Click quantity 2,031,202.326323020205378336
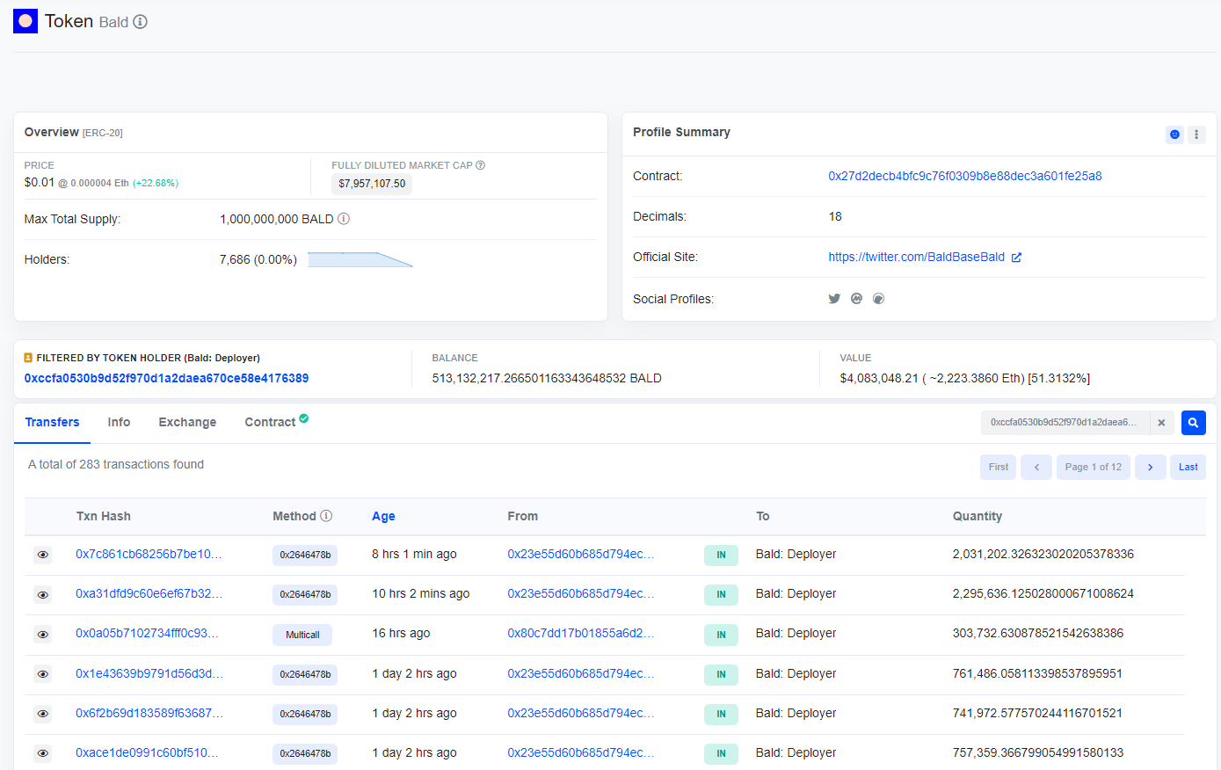The image size is (1221, 770). click(x=1043, y=554)
